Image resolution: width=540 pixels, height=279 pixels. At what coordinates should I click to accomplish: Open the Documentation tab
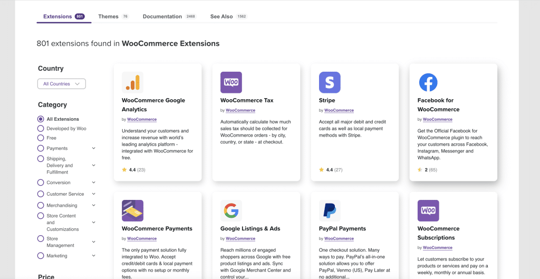click(x=169, y=16)
